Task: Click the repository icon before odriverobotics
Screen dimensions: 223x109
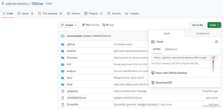Action: (x=3, y=4)
